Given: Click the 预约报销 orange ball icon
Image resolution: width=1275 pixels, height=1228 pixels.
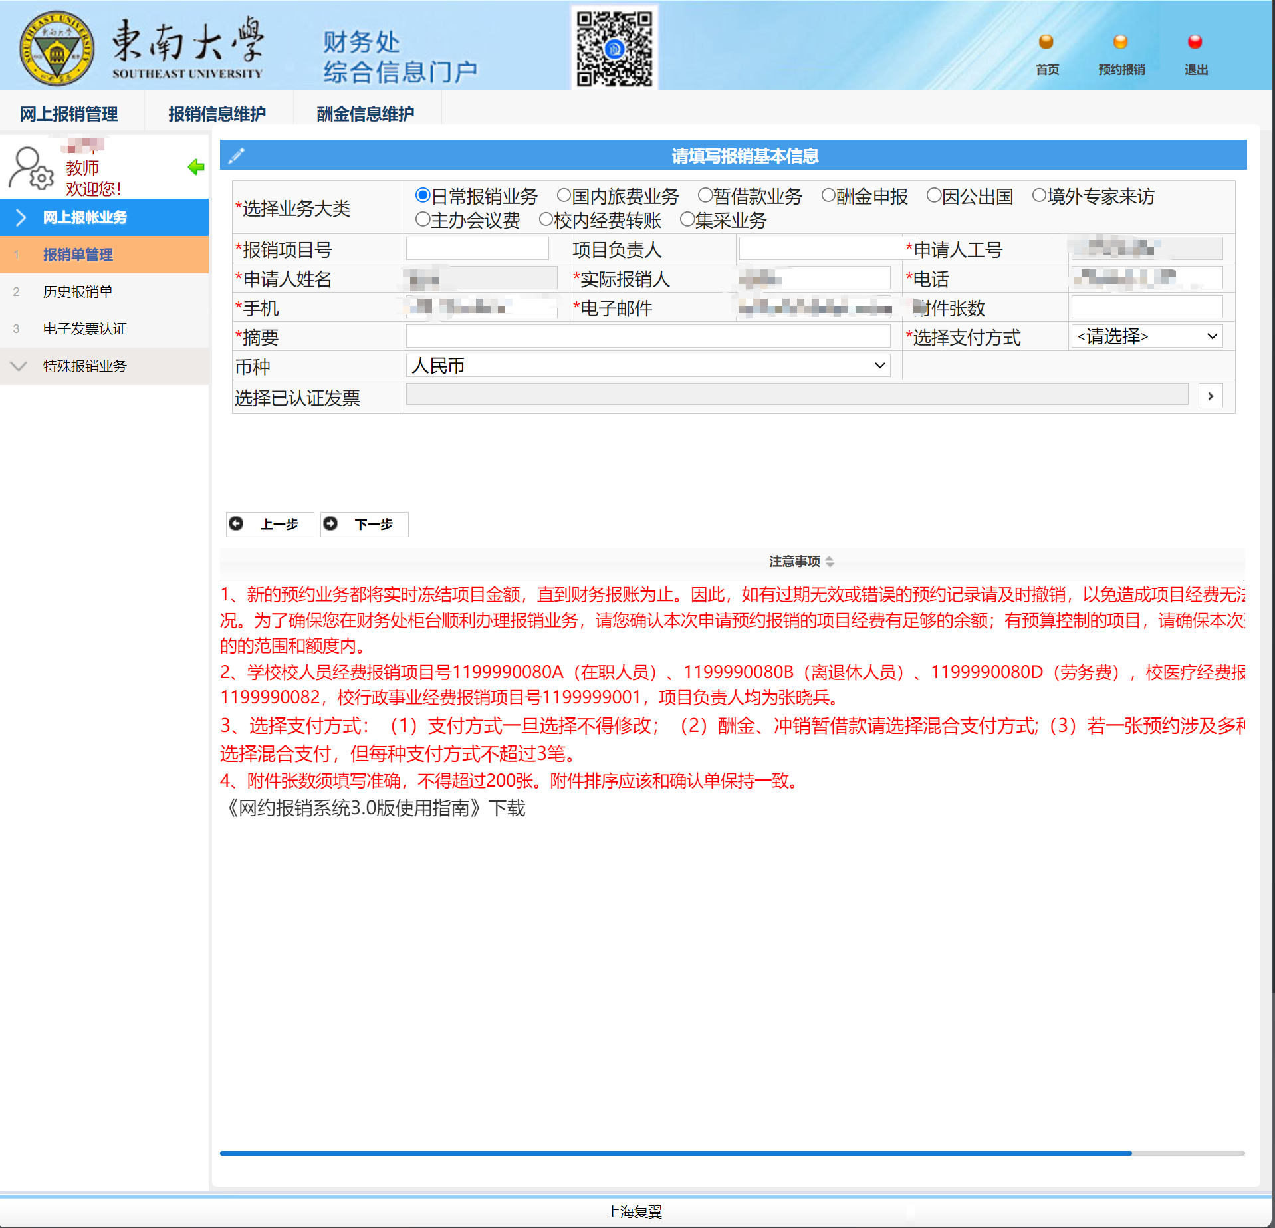Looking at the screenshot, I should click(x=1120, y=43).
